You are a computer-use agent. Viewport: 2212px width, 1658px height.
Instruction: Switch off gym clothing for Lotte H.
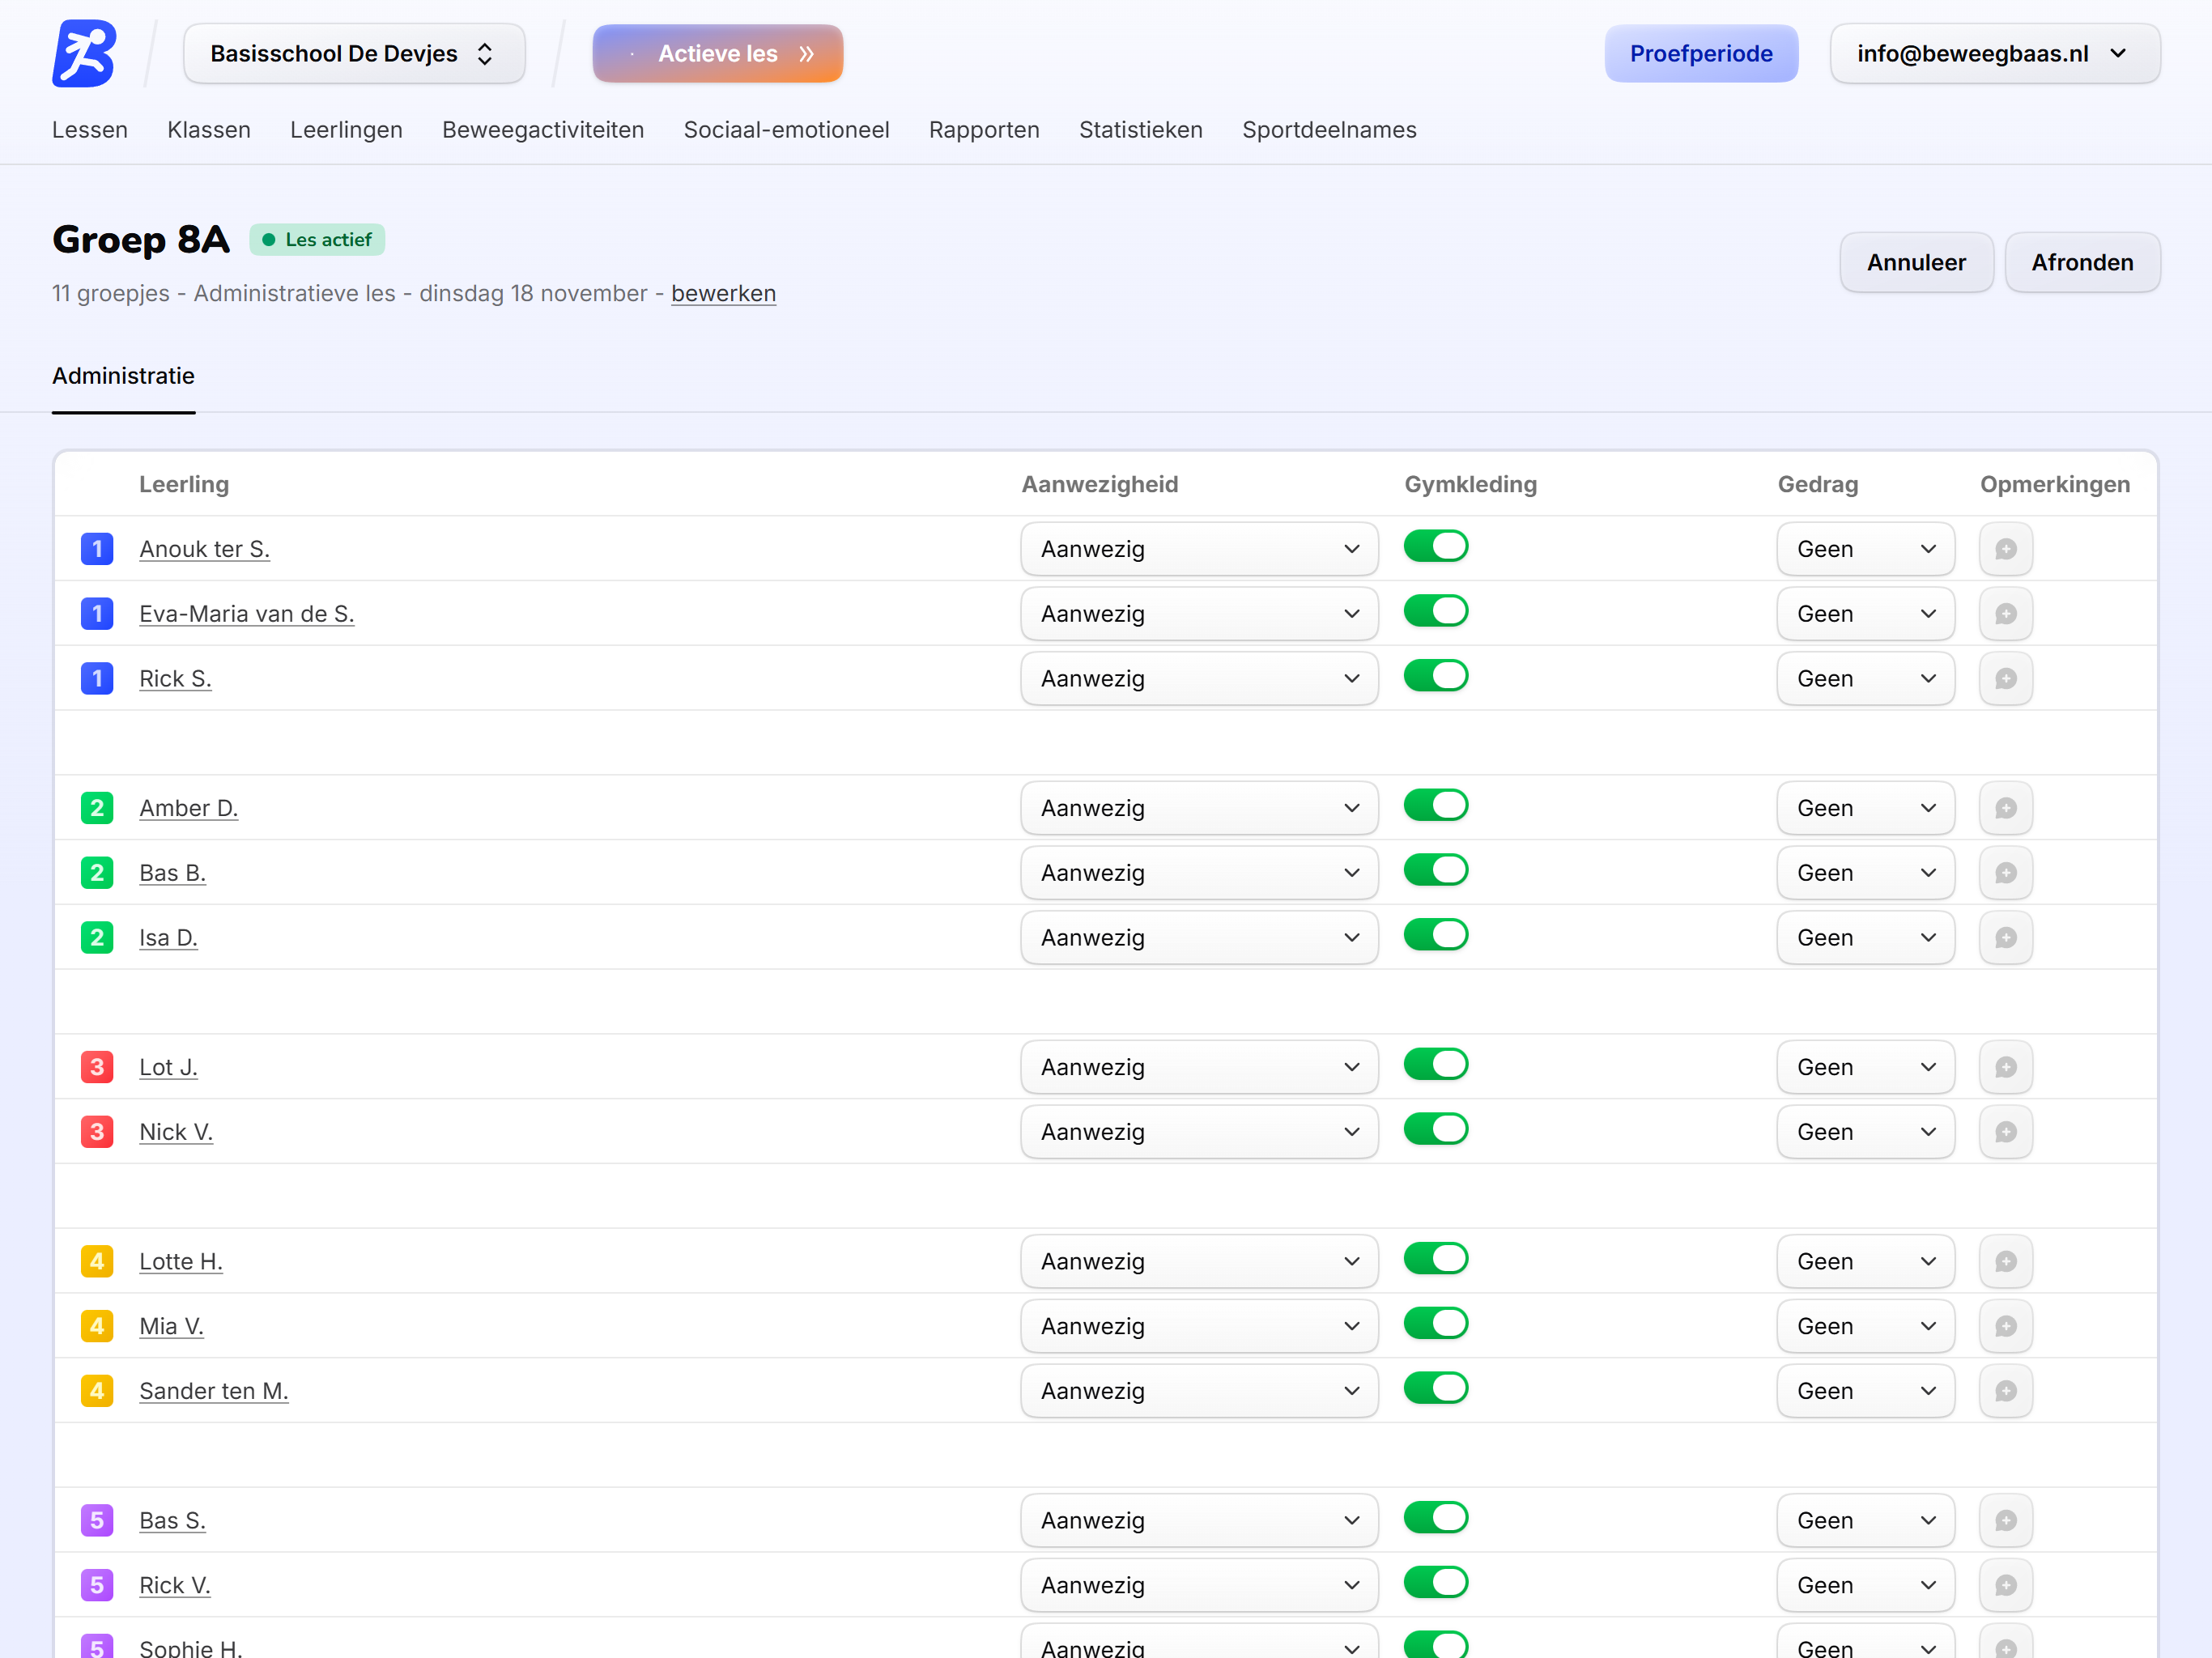[x=1435, y=1259]
